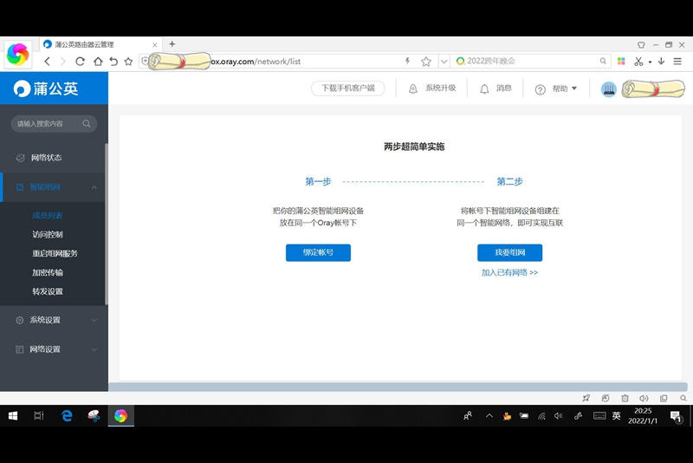This screenshot has width=693, height=463.
Task: Click the 我要组网 button
Action: 509,252
